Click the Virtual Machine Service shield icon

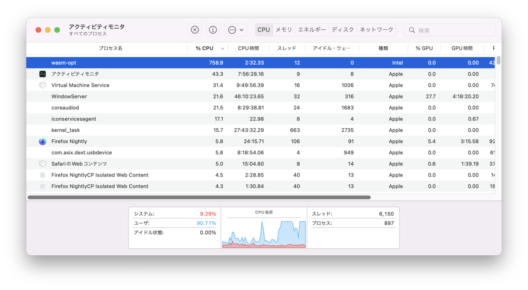pyautogui.click(x=43, y=85)
